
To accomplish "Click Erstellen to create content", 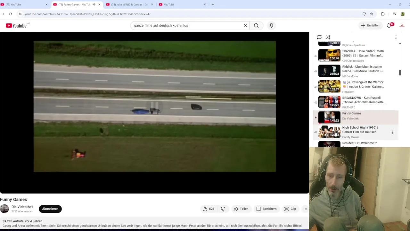I will pos(370,25).
